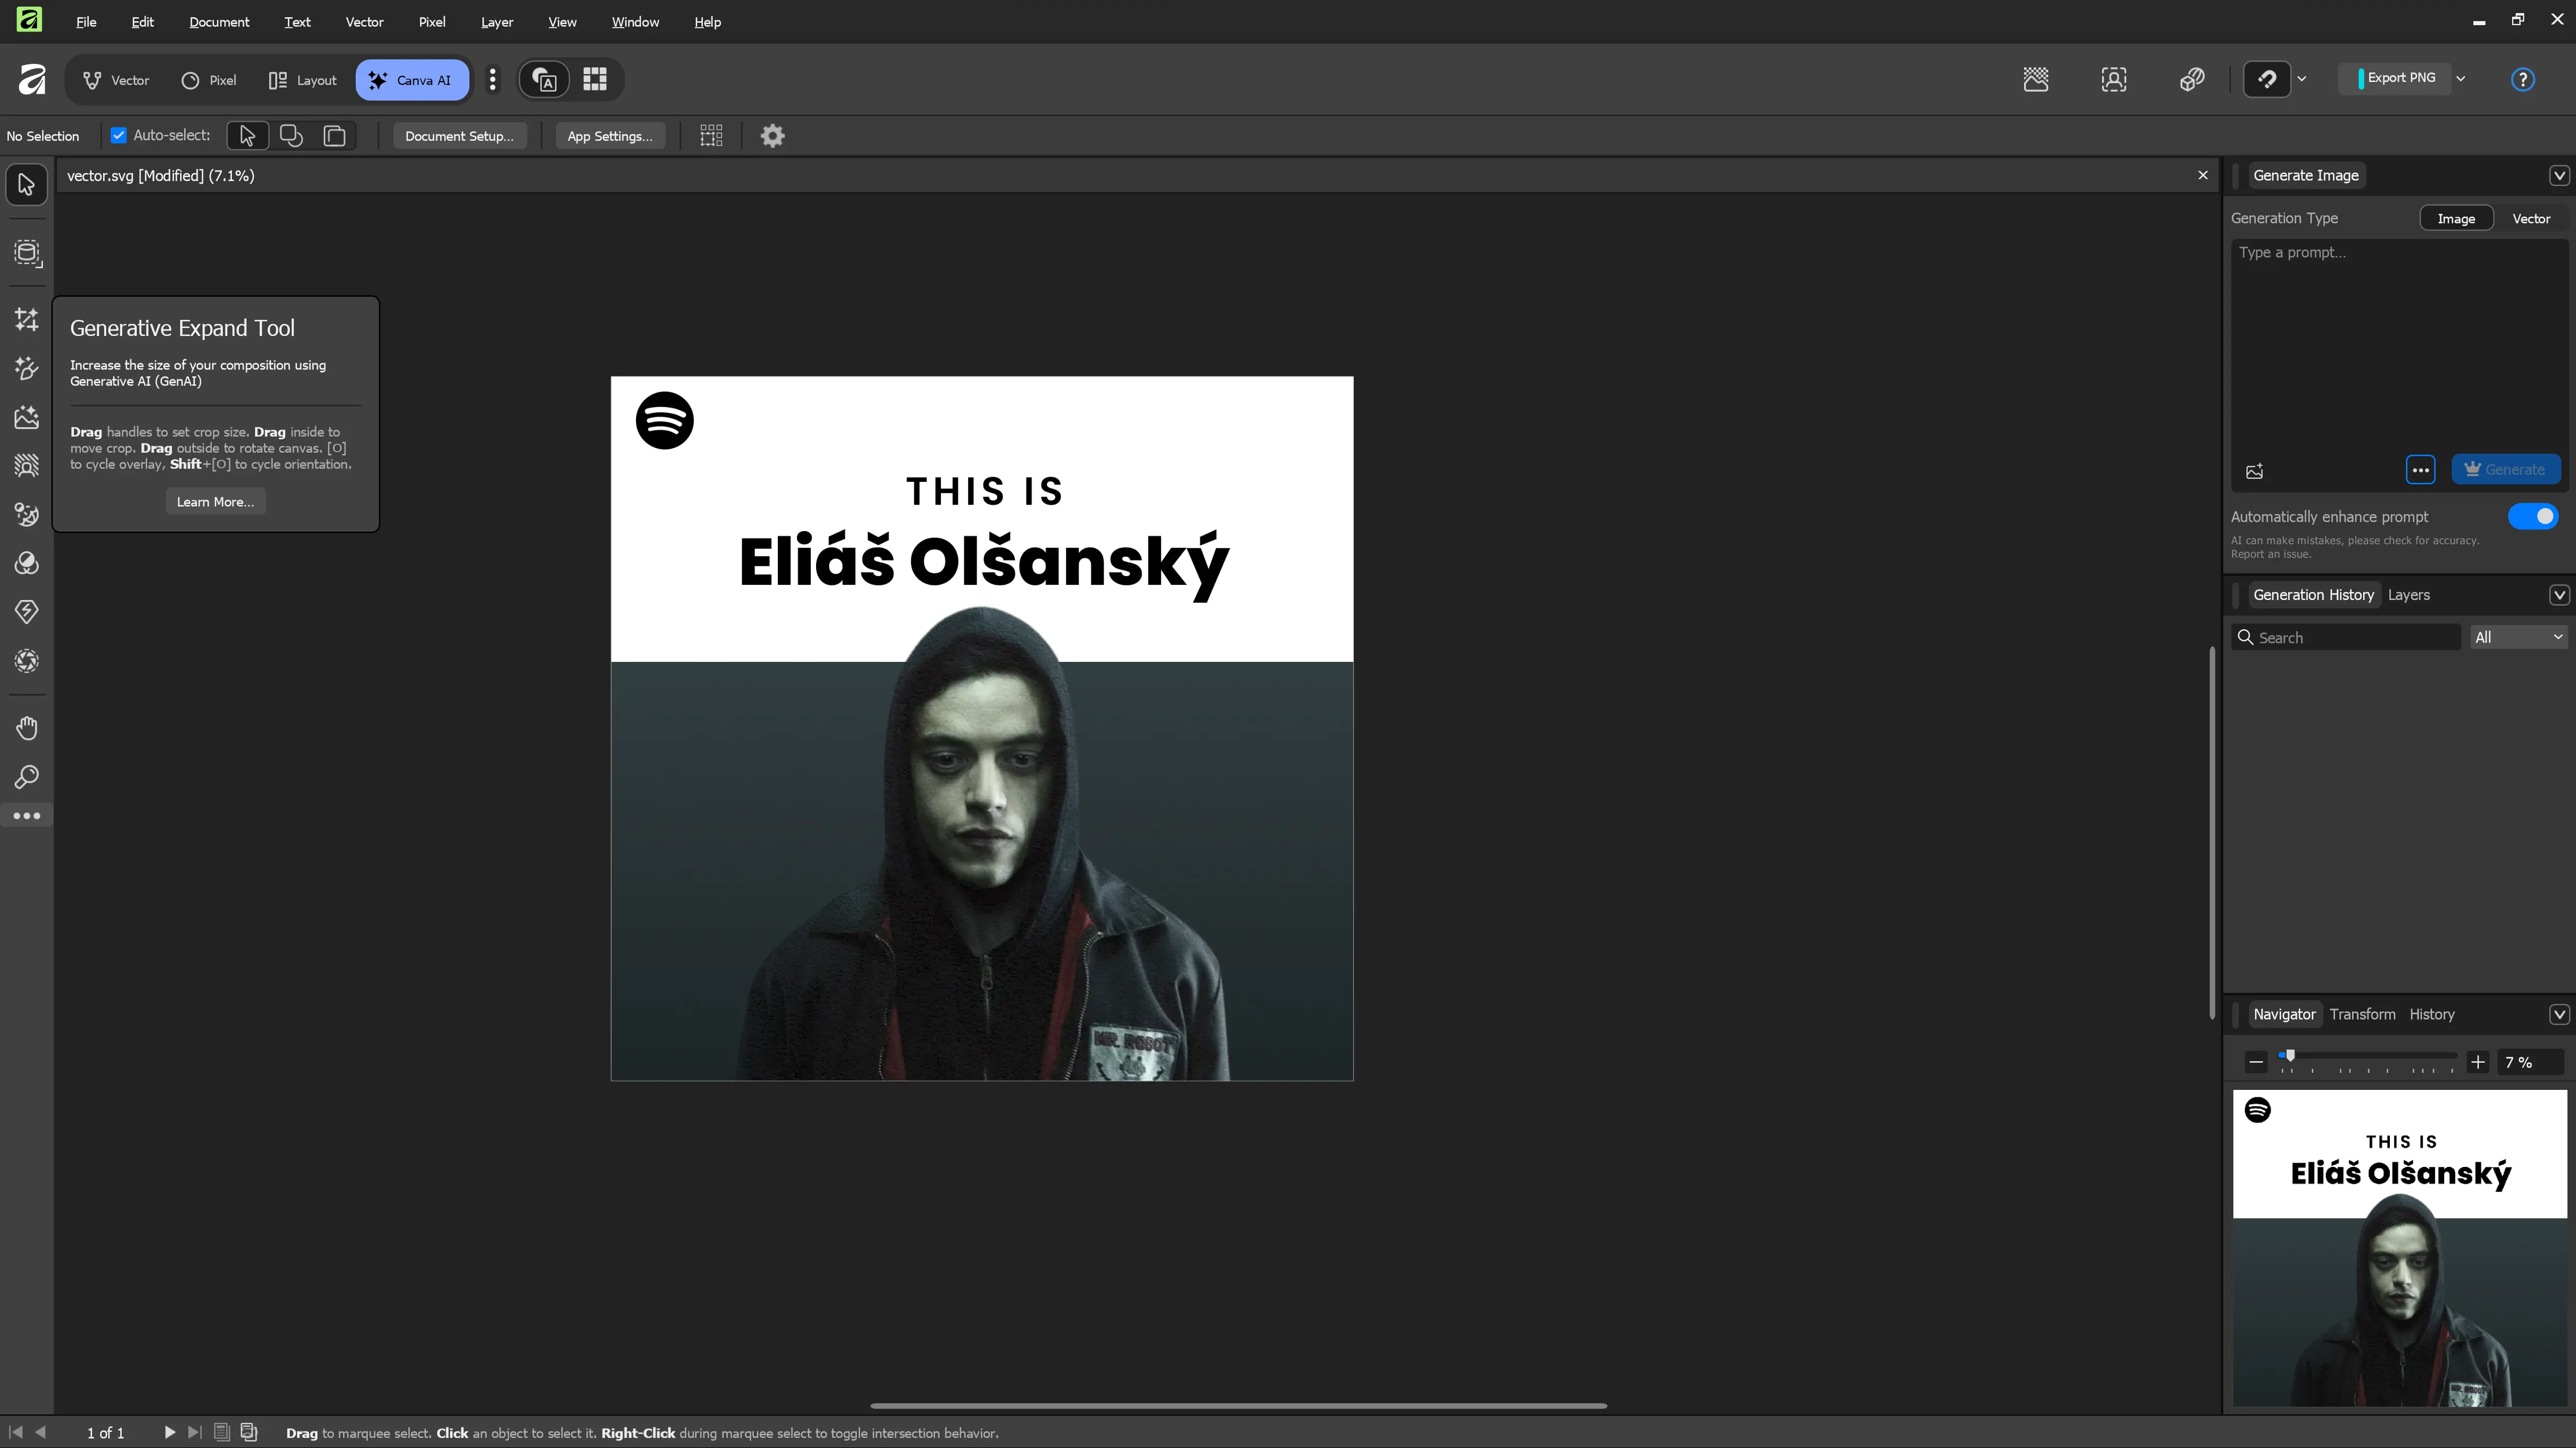Click Learn More in the tooltip
Viewport: 2576px width, 1448px height.
(x=215, y=502)
